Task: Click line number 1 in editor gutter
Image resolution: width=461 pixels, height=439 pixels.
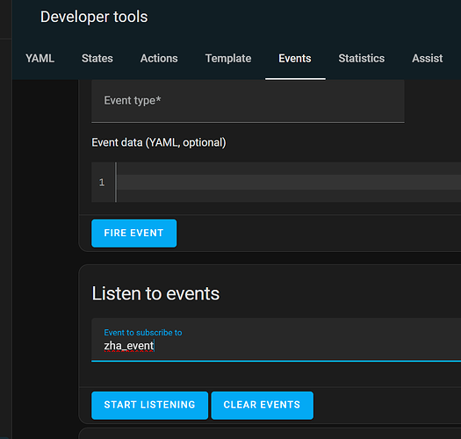Action: pyautogui.click(x=102, y=183)
